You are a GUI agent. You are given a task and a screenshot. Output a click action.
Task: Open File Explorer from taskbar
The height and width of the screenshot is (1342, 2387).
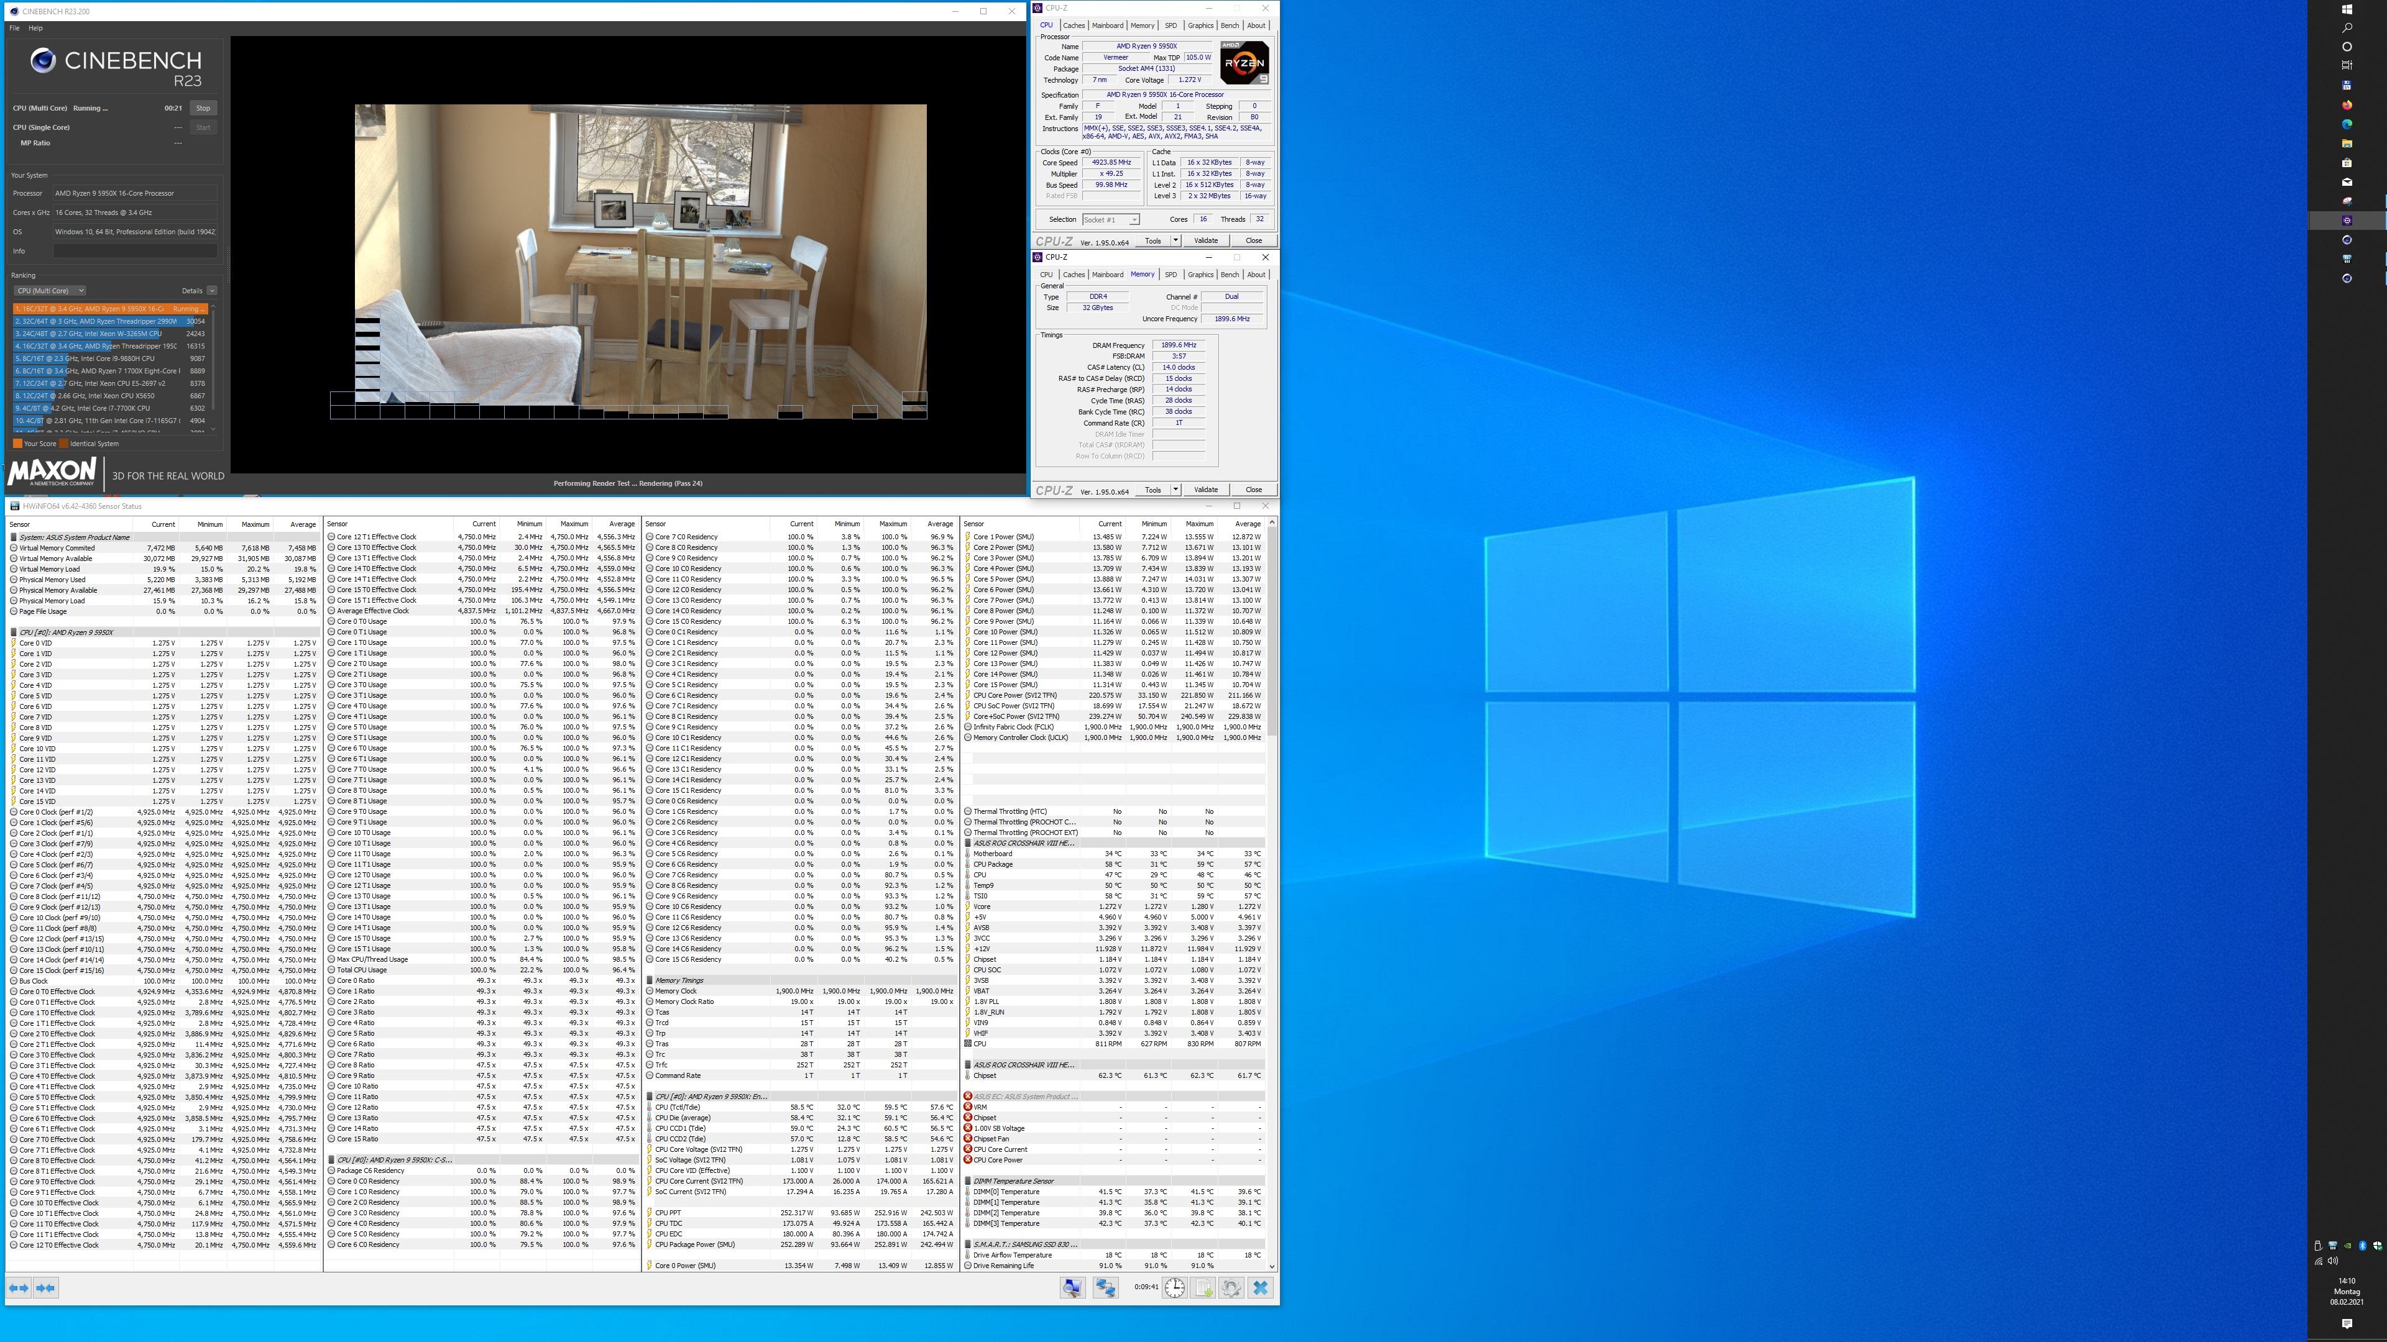coord(2347,144)
